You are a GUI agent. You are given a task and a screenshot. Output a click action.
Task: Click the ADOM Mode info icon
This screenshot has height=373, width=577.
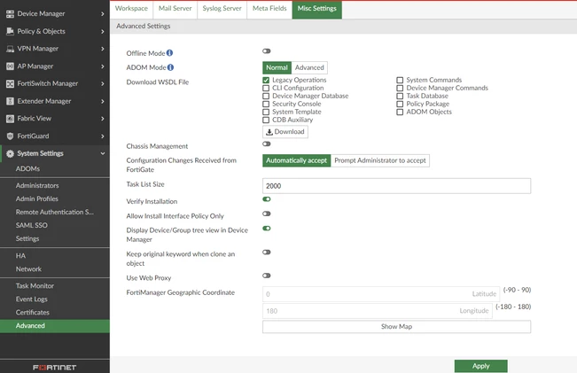pos(170,67)
